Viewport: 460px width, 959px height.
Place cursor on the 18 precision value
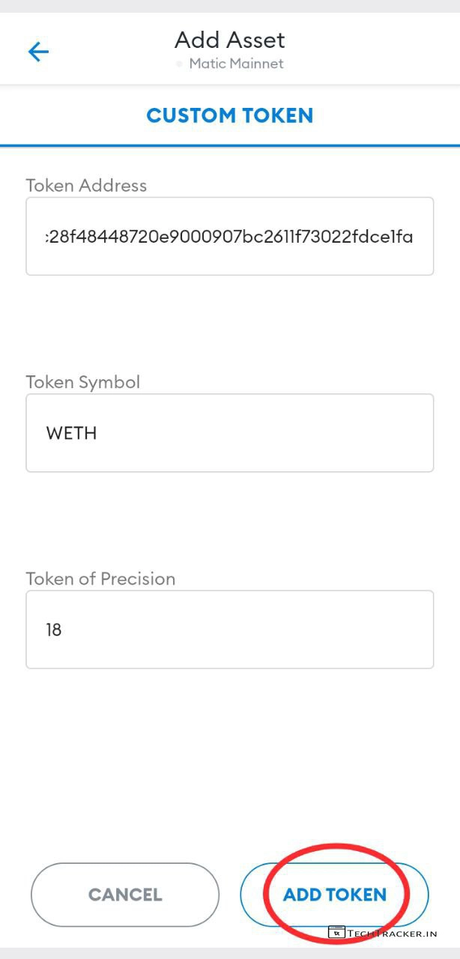[54, 629]
